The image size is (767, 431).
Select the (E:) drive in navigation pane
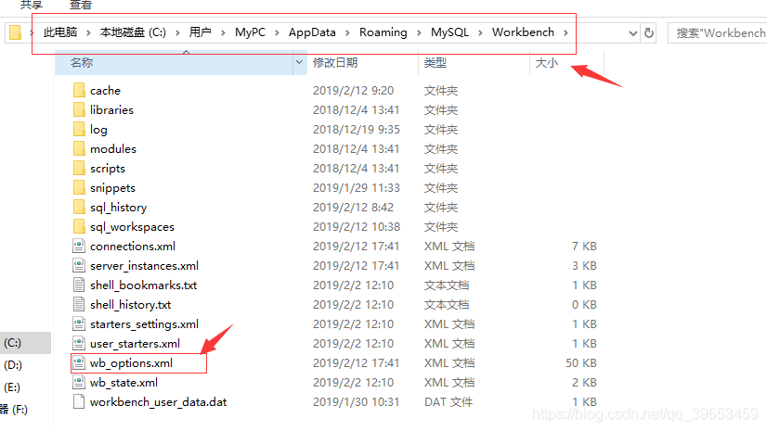[x=12, y=387]
